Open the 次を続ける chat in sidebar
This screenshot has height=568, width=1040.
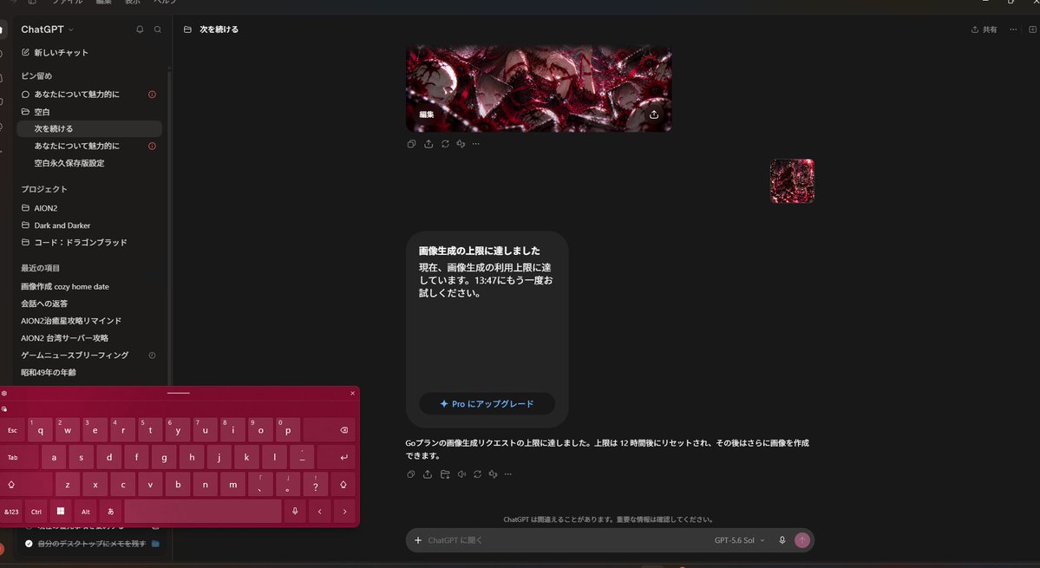click(x=88, y=128)
